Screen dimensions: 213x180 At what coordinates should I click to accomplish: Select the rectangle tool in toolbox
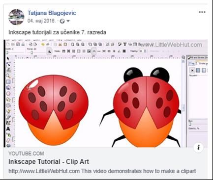8,82
